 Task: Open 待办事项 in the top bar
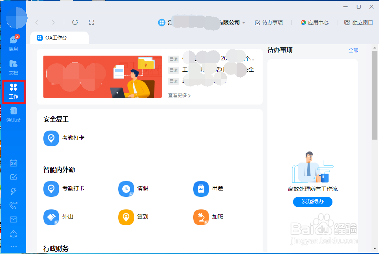269,23
